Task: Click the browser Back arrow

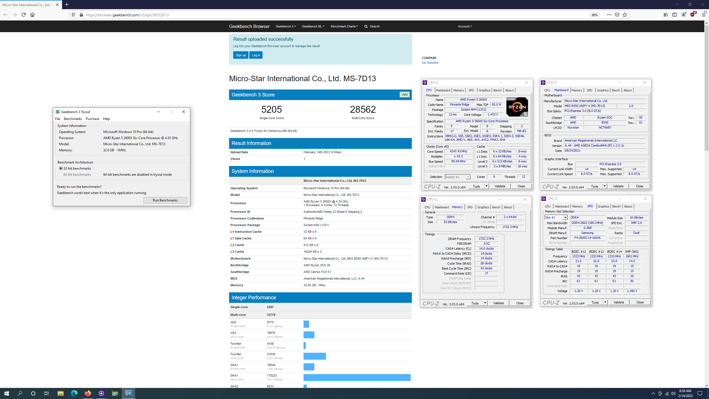Action: (6, 15)
